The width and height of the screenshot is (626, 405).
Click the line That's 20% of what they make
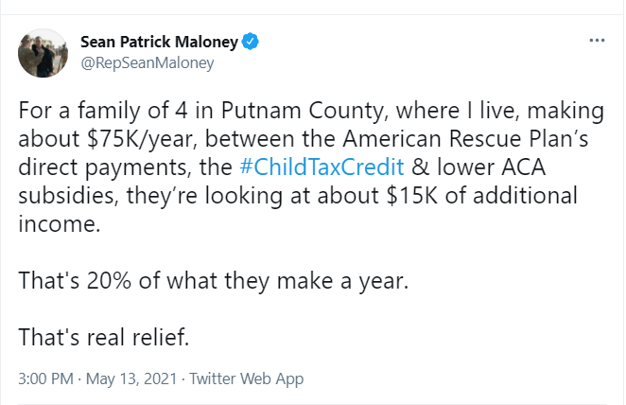(214, 280)
